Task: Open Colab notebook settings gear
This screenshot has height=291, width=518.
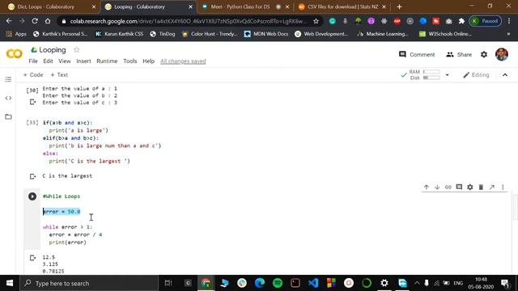Action: tap(484, 54)
